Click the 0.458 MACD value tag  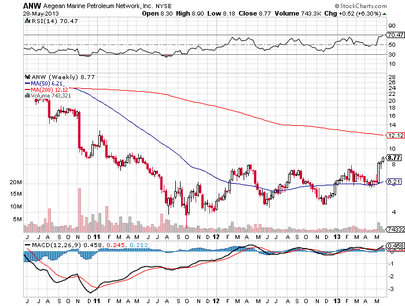coord(395,246)
